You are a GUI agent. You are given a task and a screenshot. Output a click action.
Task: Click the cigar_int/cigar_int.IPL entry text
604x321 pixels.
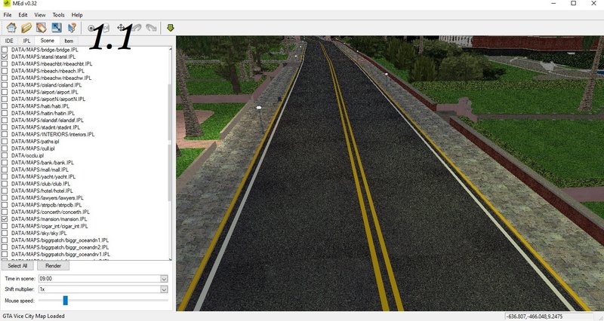(x=49, y=226)
